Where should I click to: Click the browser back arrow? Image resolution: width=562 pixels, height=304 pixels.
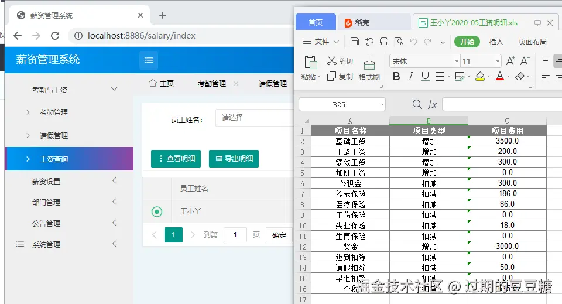point(18,36)
